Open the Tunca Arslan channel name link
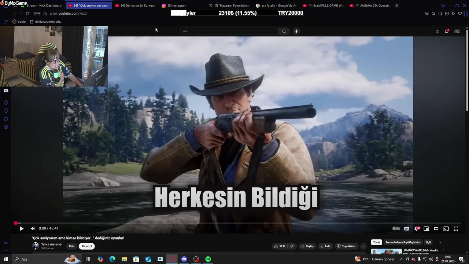 tap(50, 244)
